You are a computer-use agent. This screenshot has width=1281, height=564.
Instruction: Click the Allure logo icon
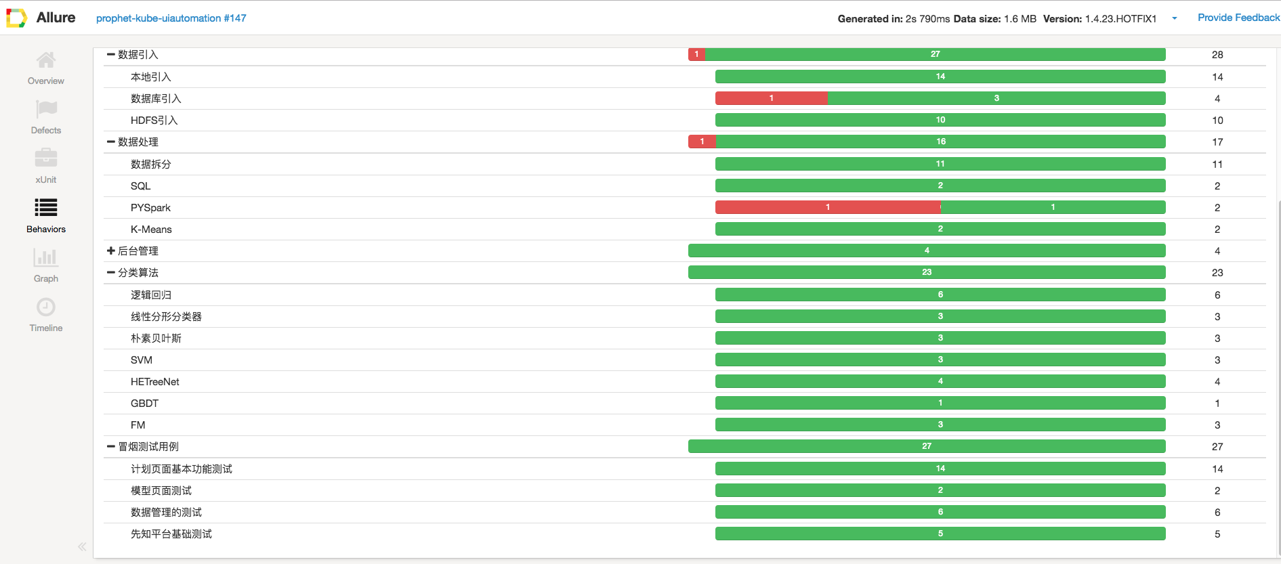click(x=16, y=18)
